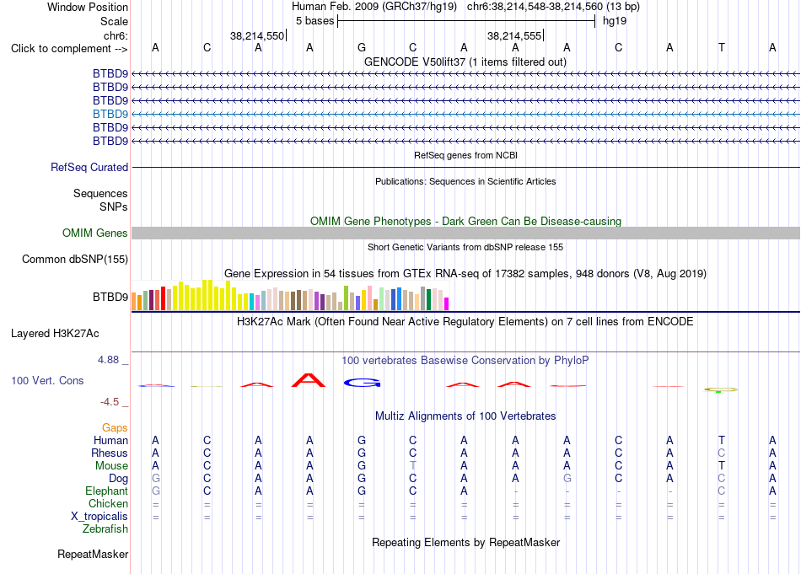Screen dimensions: 801x574
Task: Click the page title 'Human Feb. 2009 (GRCh37/hg19)'
Action: point(374,7)
